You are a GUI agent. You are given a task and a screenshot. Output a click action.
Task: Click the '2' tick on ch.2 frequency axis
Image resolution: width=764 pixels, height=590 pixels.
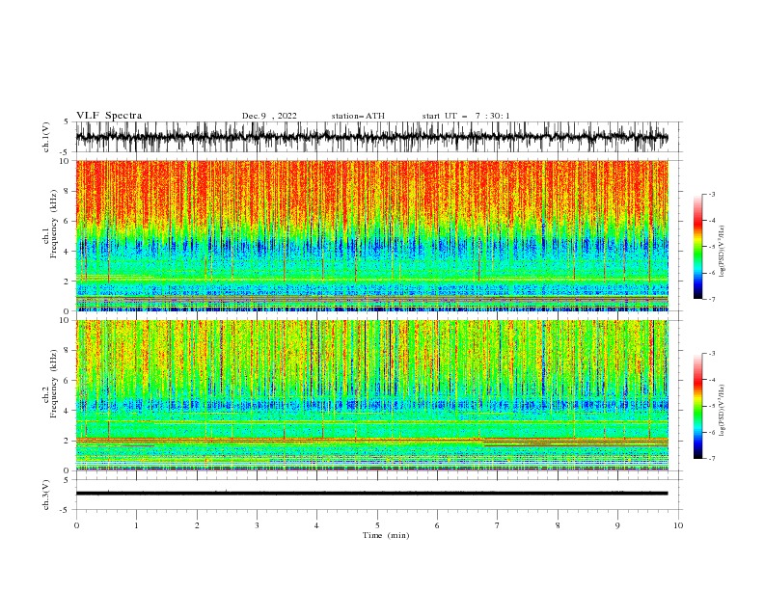click(x=68, y=441)
